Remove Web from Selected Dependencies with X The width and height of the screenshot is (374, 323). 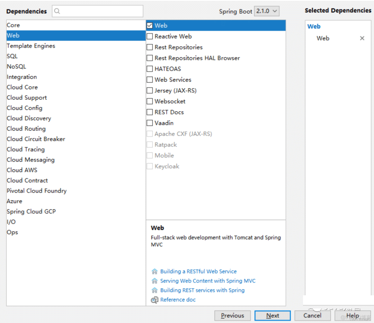click(x=362, y=38)
